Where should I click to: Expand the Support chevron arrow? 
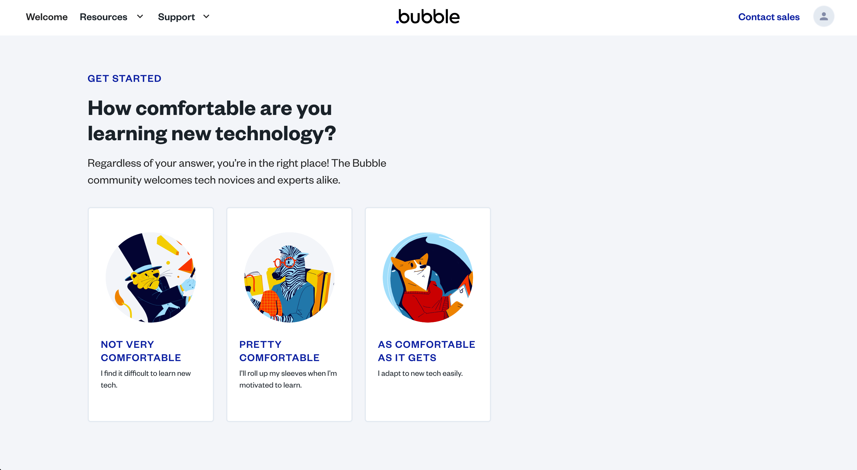pos(206,17)
